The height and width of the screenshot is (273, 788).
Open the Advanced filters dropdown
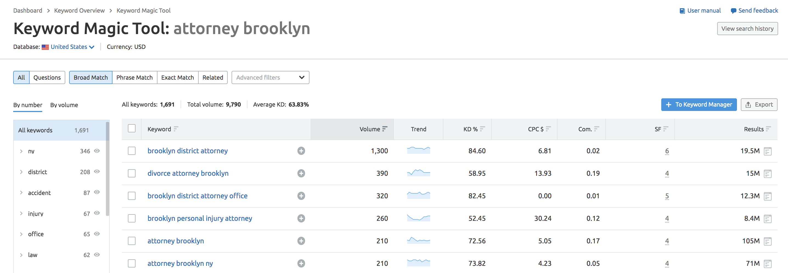coord(271,77)
